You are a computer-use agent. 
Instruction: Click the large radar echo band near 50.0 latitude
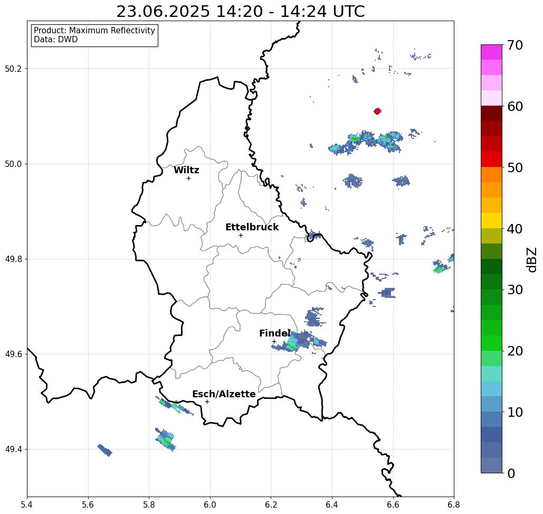[x=366, y=142]
